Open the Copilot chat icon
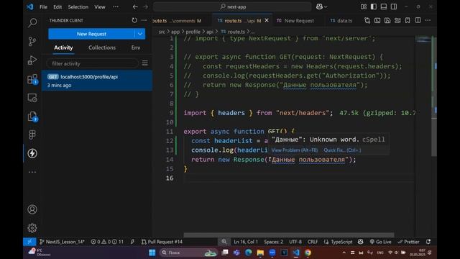Image resolution: width=460 pixels, height=259 pixels. pos(319,6)
